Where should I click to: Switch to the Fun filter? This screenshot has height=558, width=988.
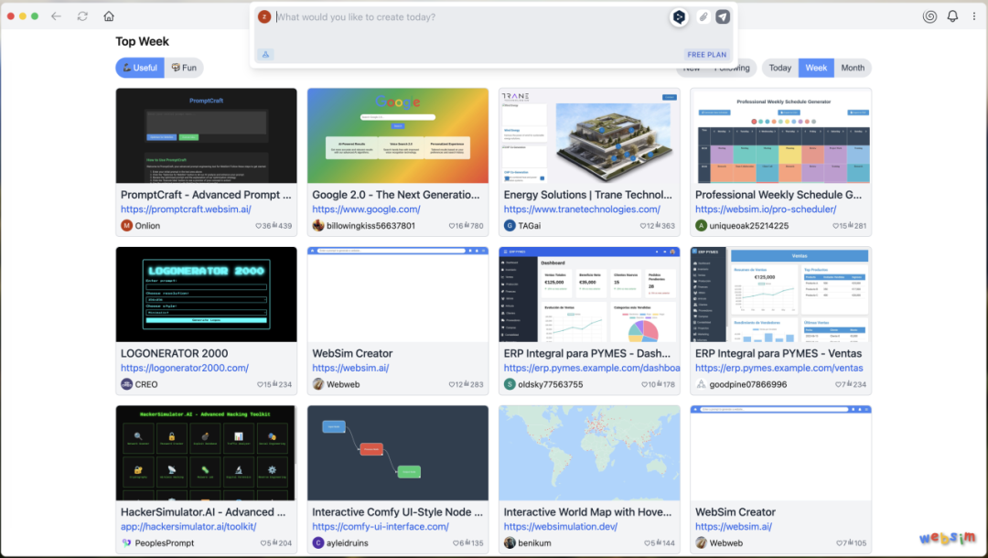(x=184, y=68)
